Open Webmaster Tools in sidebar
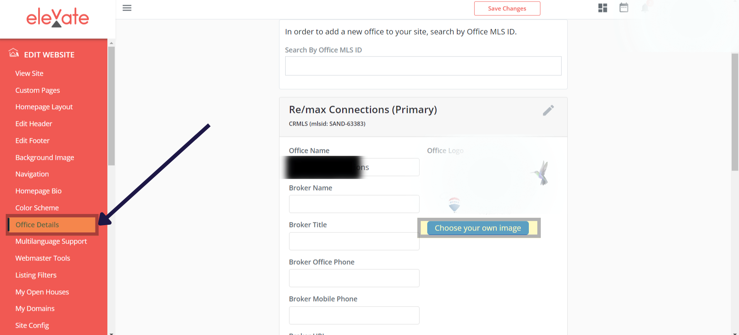 (43, 258)
